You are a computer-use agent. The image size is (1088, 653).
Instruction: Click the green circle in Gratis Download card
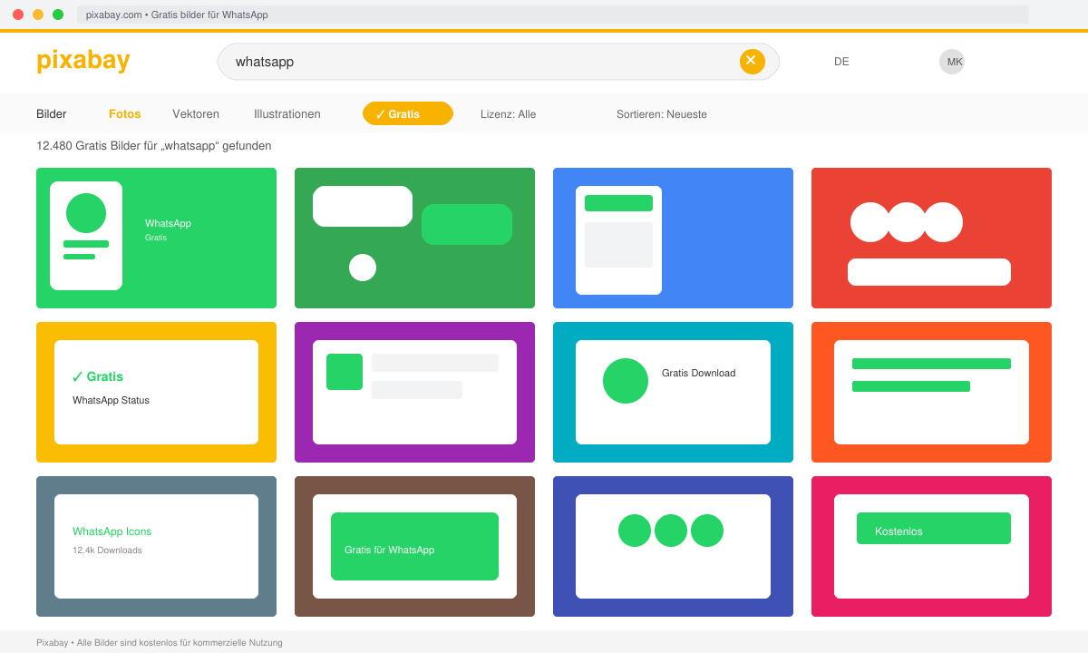pyautogui.click(x=626, y=381)
